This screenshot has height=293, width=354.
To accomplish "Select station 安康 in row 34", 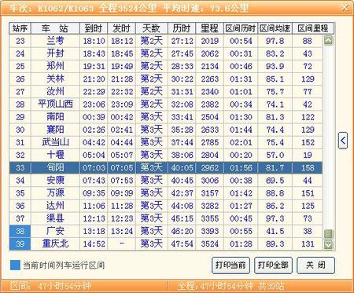I will (x=55, y=181).
